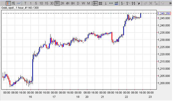Screen dimensions: 173x101
Task: Switch to 10 minute timeframe
Action: coord(41,3)
